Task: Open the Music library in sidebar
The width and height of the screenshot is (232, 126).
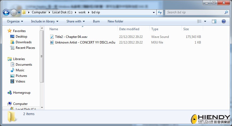Action: [20, 70]
